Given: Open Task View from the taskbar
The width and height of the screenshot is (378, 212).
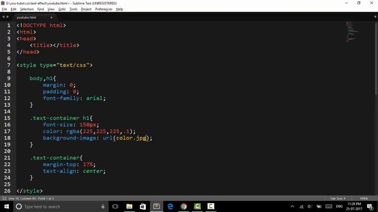Looking at the screenshot, I should tap(115, 207).
